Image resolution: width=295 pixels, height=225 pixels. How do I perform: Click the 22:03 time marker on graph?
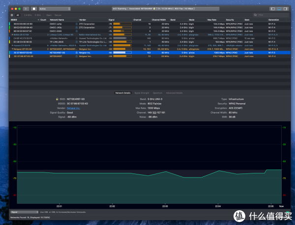pos(165,206)
